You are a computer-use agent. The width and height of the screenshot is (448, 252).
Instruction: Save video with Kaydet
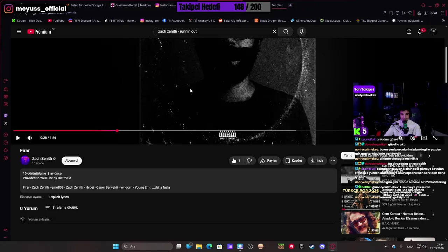point(294,161)
